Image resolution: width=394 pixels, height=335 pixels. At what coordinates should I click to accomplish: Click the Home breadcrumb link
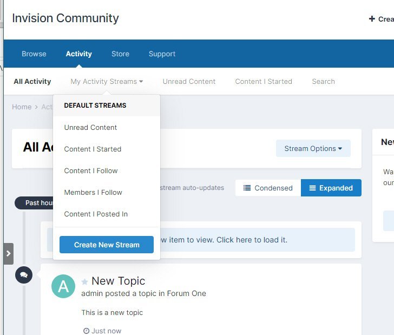pyautogui.click(x=22, y=107)
